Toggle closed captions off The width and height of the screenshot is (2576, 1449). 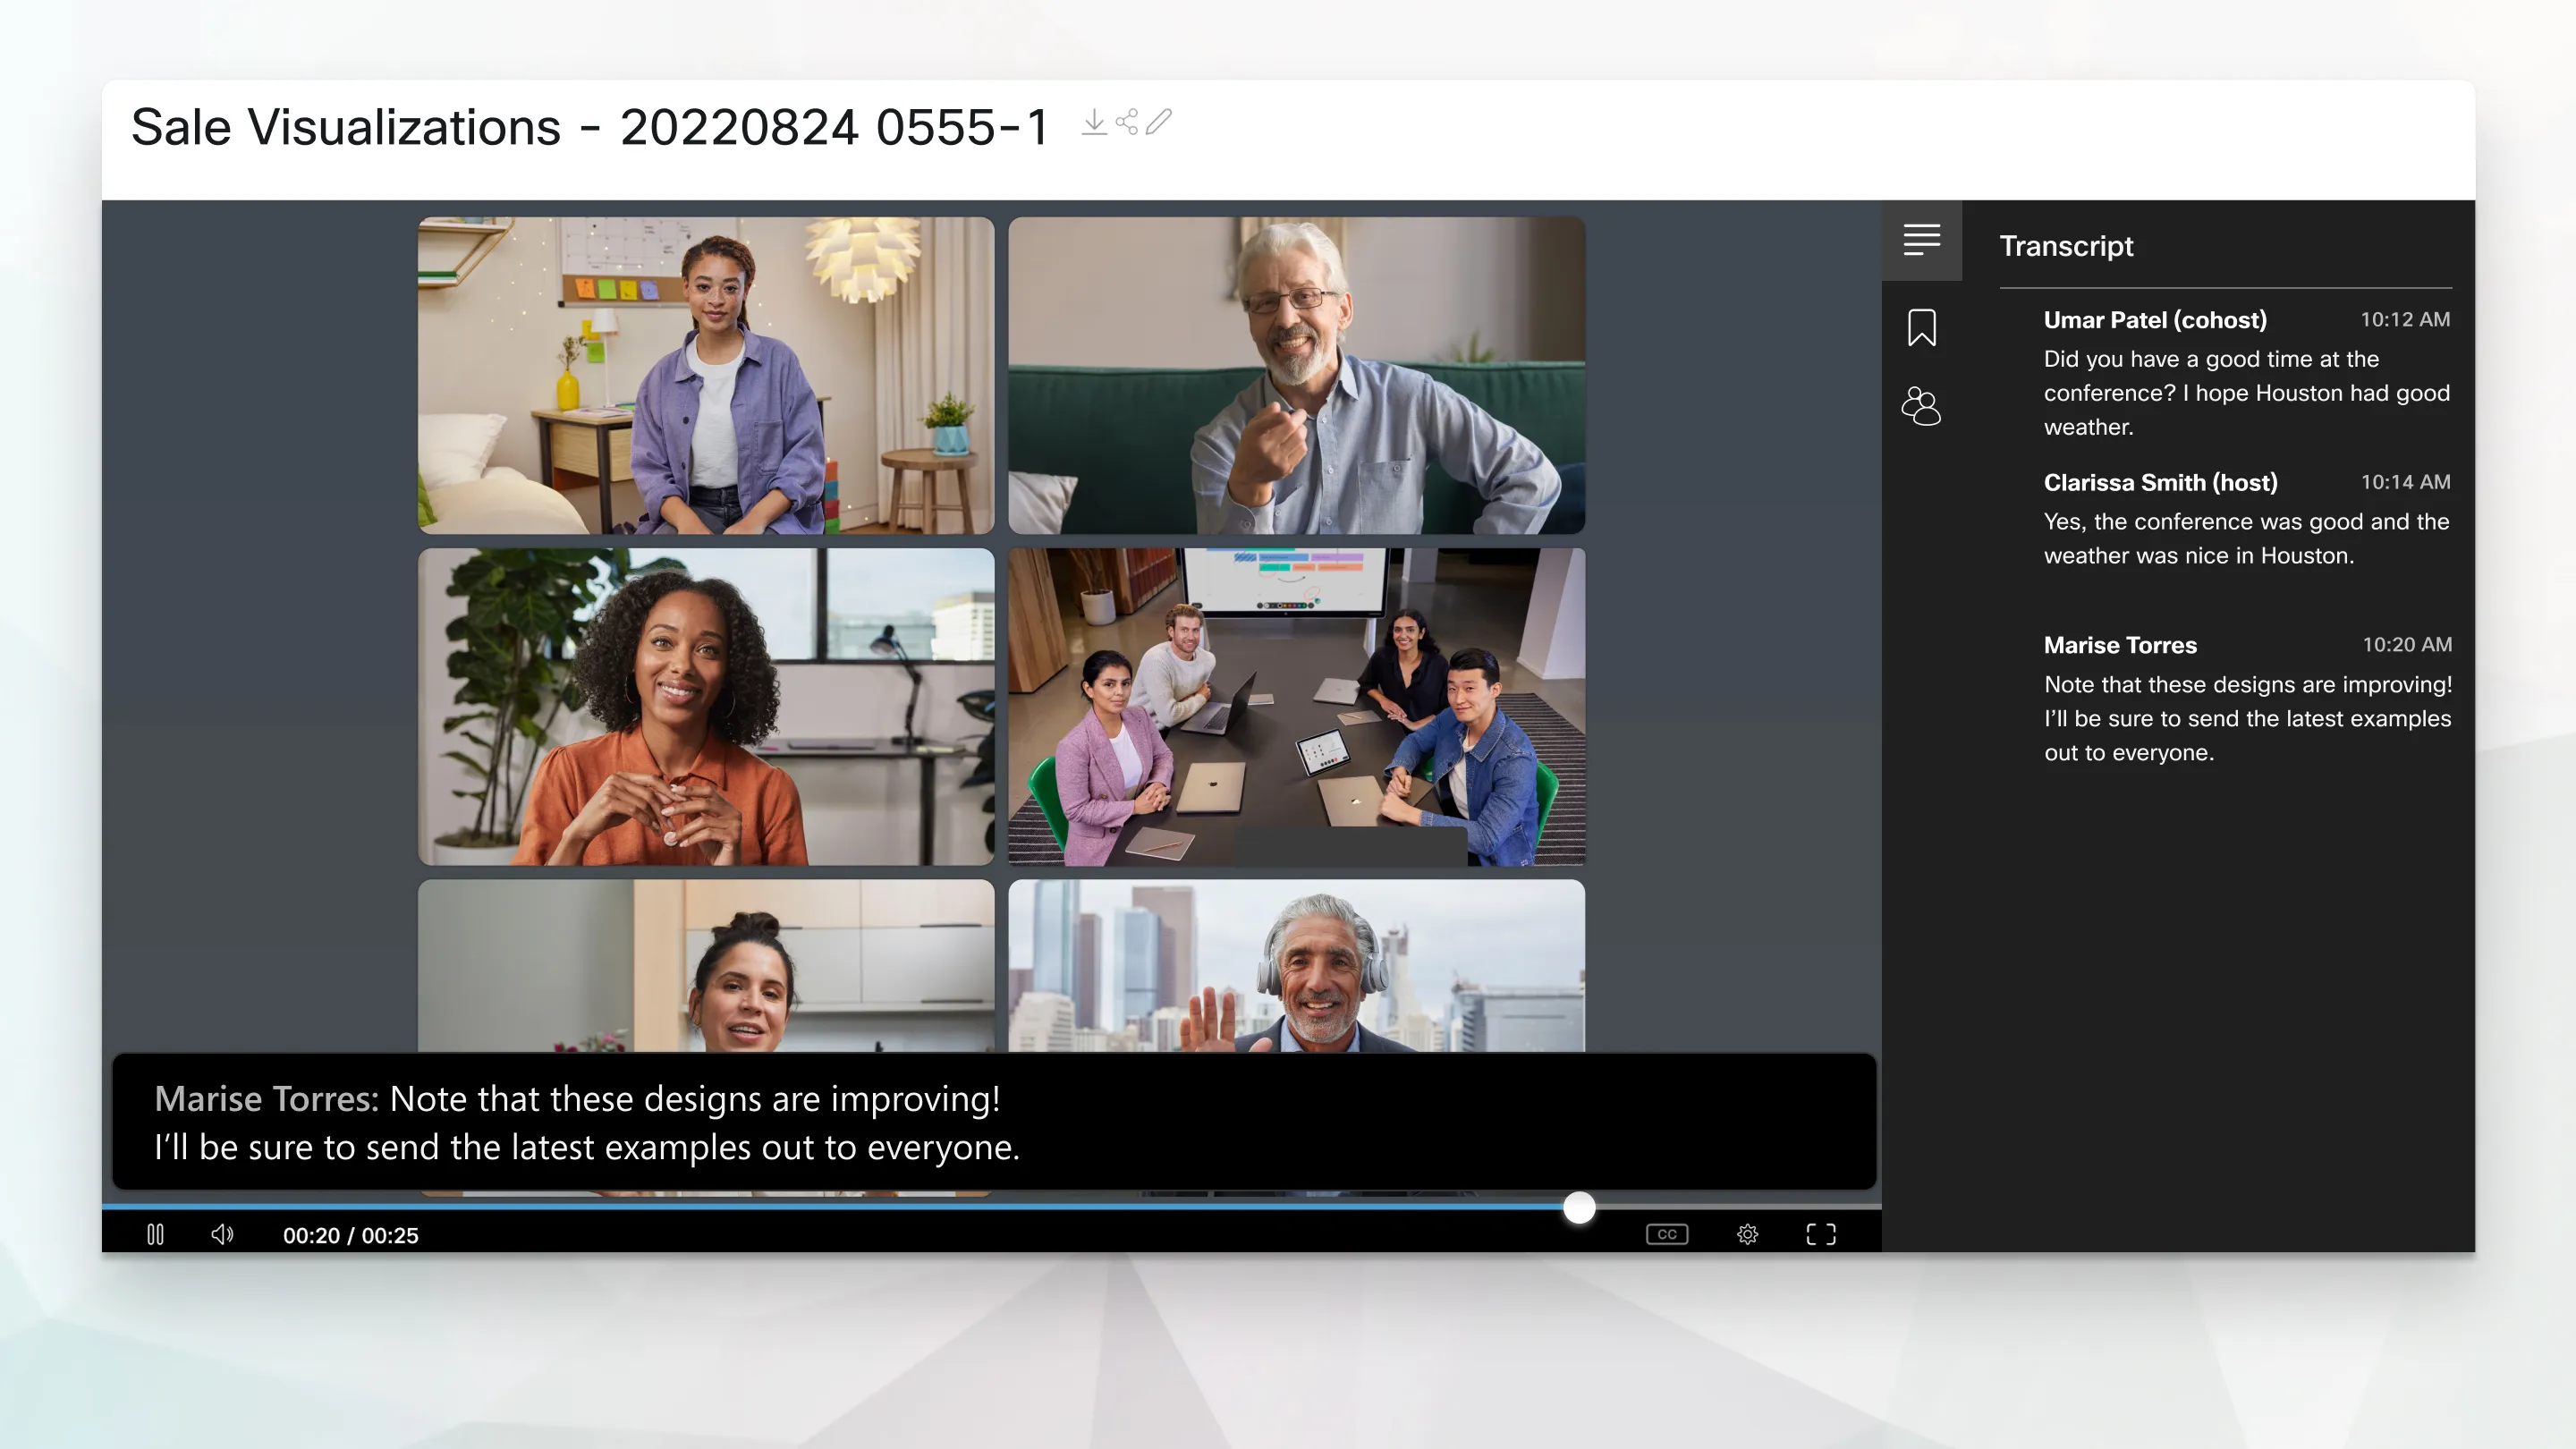pyautogui.click(x=1666, y=1233)
